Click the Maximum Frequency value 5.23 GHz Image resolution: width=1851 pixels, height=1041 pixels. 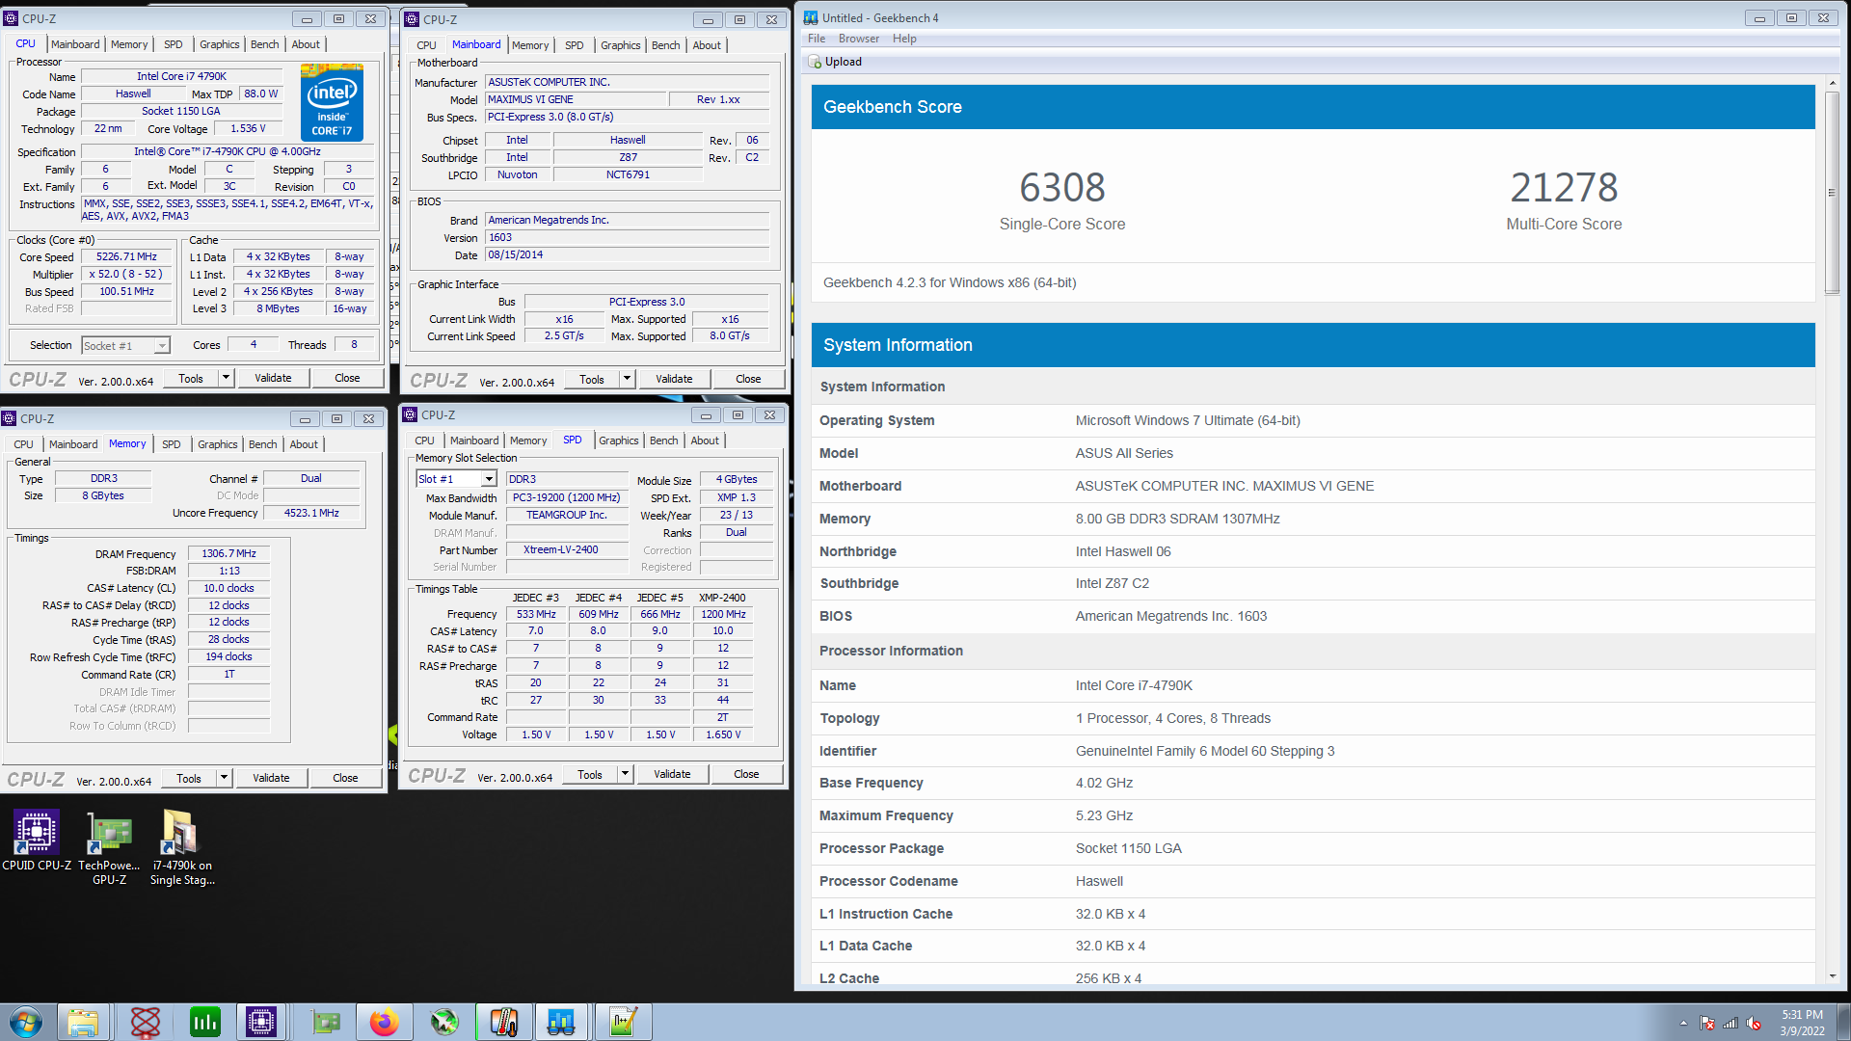(x=1104, y=815)
